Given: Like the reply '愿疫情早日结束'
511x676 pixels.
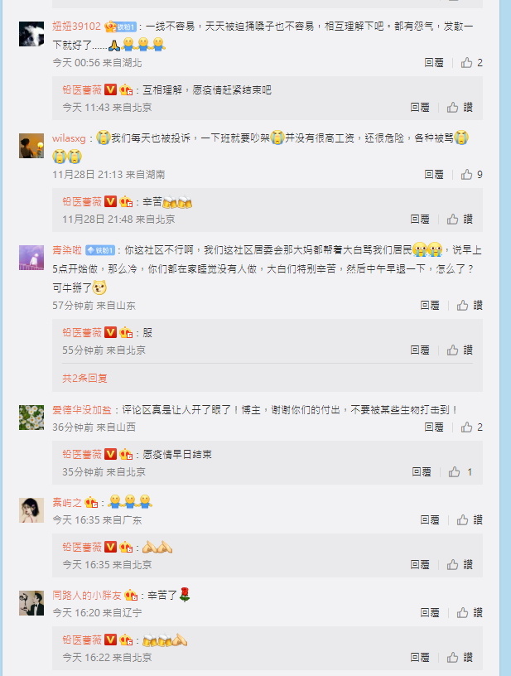Looking at the screenshot, I should [460, 472].
